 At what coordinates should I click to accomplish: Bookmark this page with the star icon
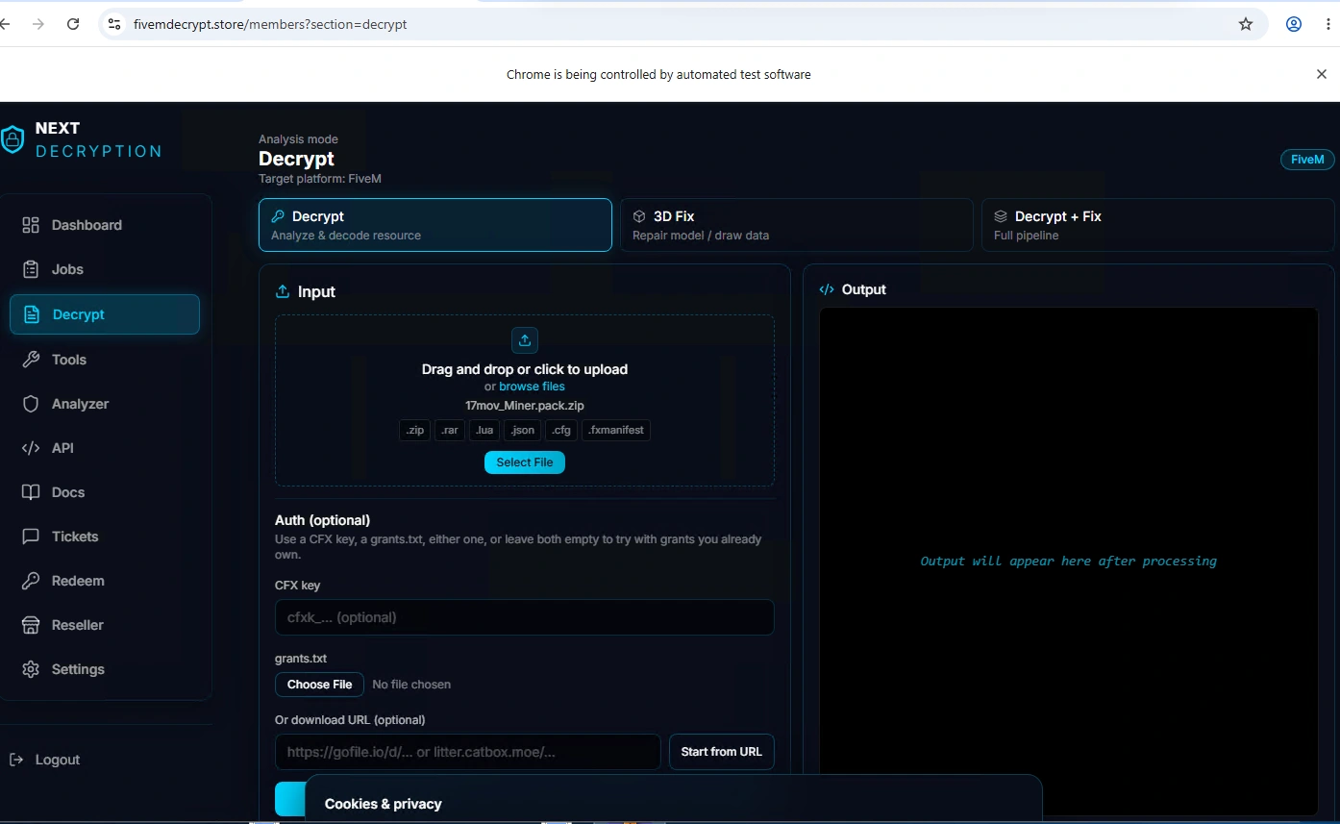(1246, 24)
